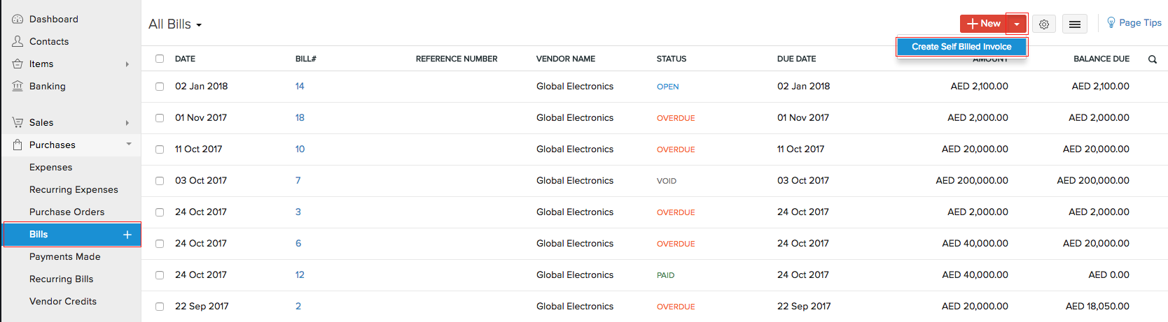Screen dimensions: 1168x322
Task: Check the box for bill 02 Jan 2018
Action: pyautogui.click(x=160, y=87)
